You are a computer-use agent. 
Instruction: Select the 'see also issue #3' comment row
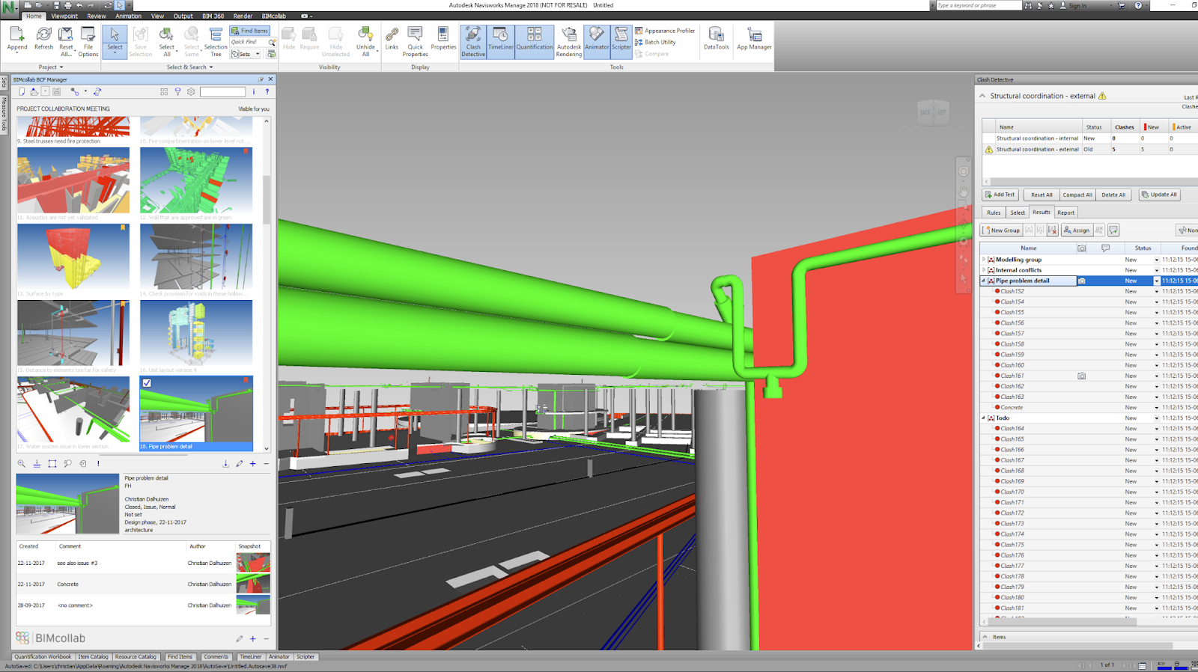click(143, 563)
